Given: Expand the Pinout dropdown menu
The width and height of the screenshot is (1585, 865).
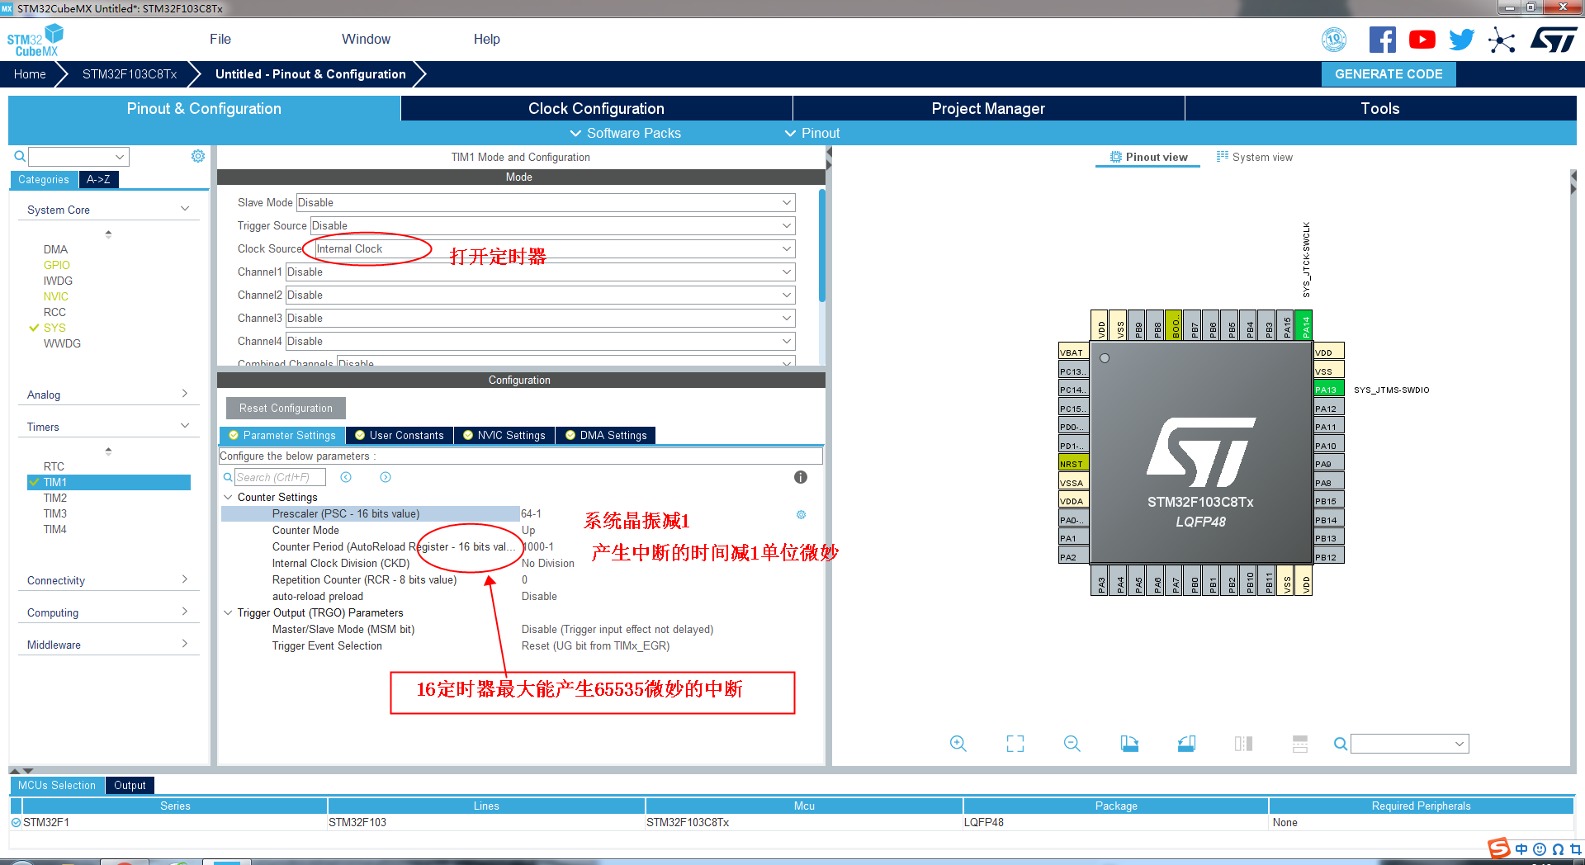Looking at the screenshot, I should [811, 133].
